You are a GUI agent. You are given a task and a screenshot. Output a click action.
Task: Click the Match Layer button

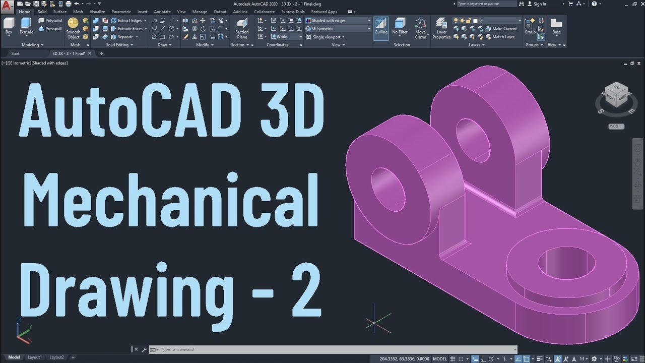point(500,37)
